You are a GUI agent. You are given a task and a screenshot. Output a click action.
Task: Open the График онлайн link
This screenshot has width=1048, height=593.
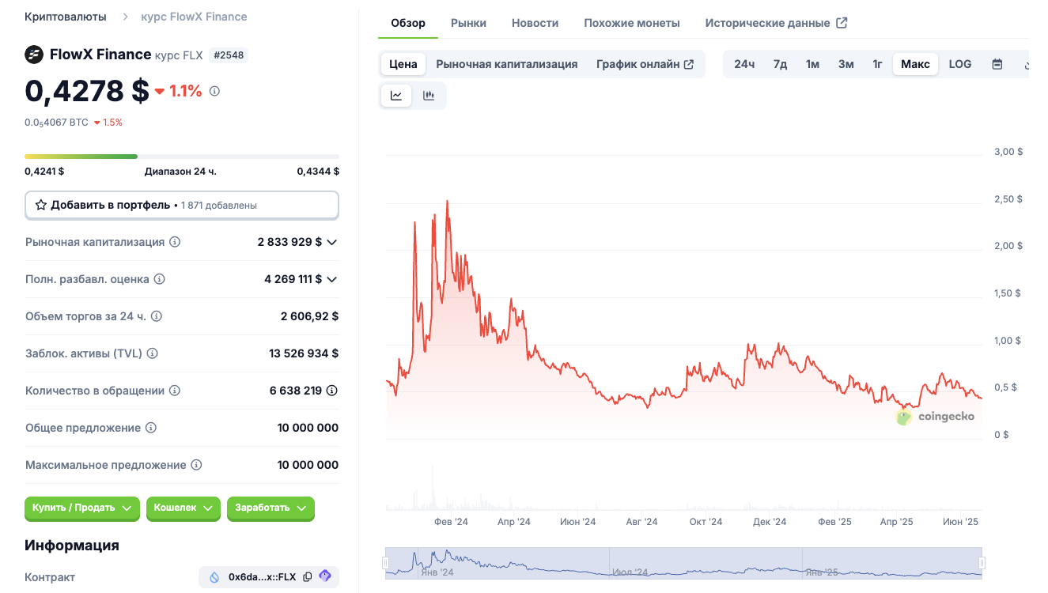click(x=645, y=64)
